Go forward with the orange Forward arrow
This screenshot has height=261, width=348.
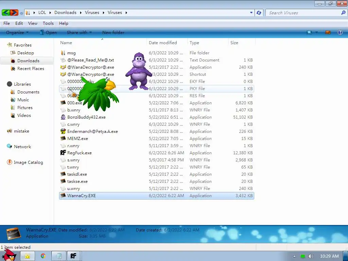14,13
